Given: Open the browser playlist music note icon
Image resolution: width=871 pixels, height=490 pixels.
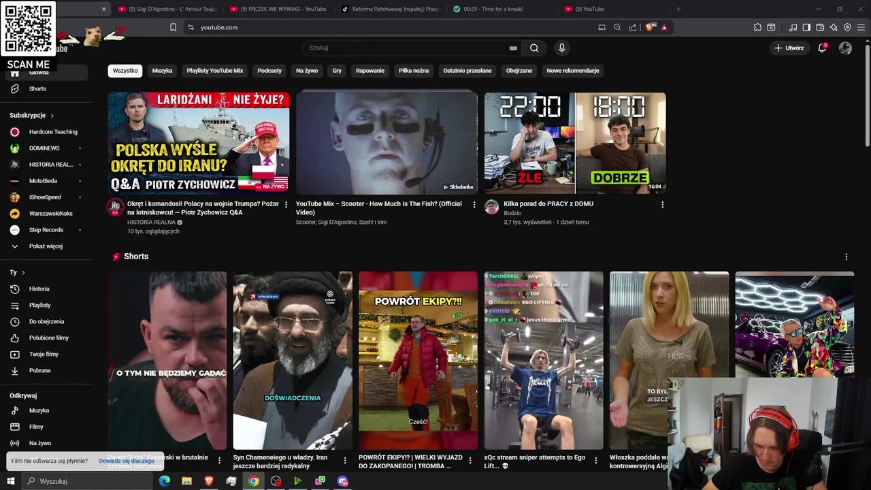Looking at the screenshot, I should point(793,27).
